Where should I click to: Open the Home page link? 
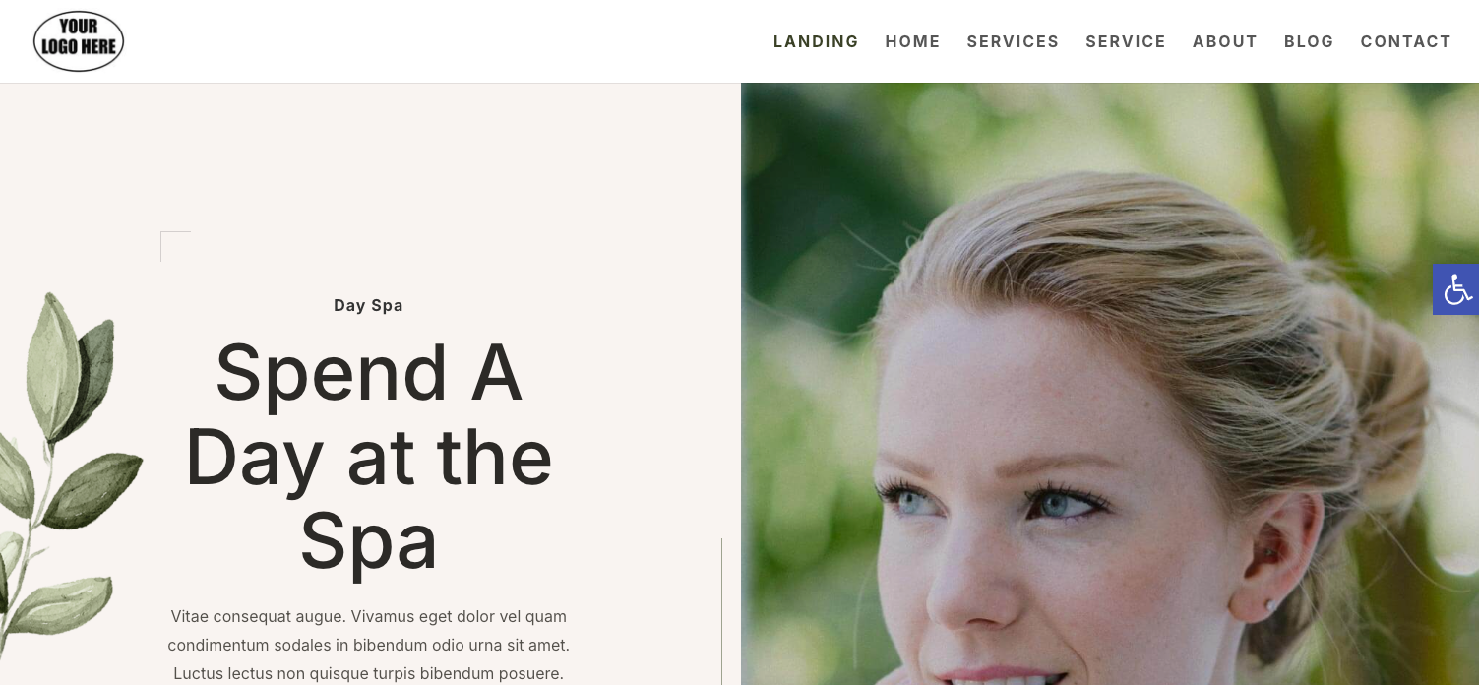pyautogui.click(x=912, y=41)
